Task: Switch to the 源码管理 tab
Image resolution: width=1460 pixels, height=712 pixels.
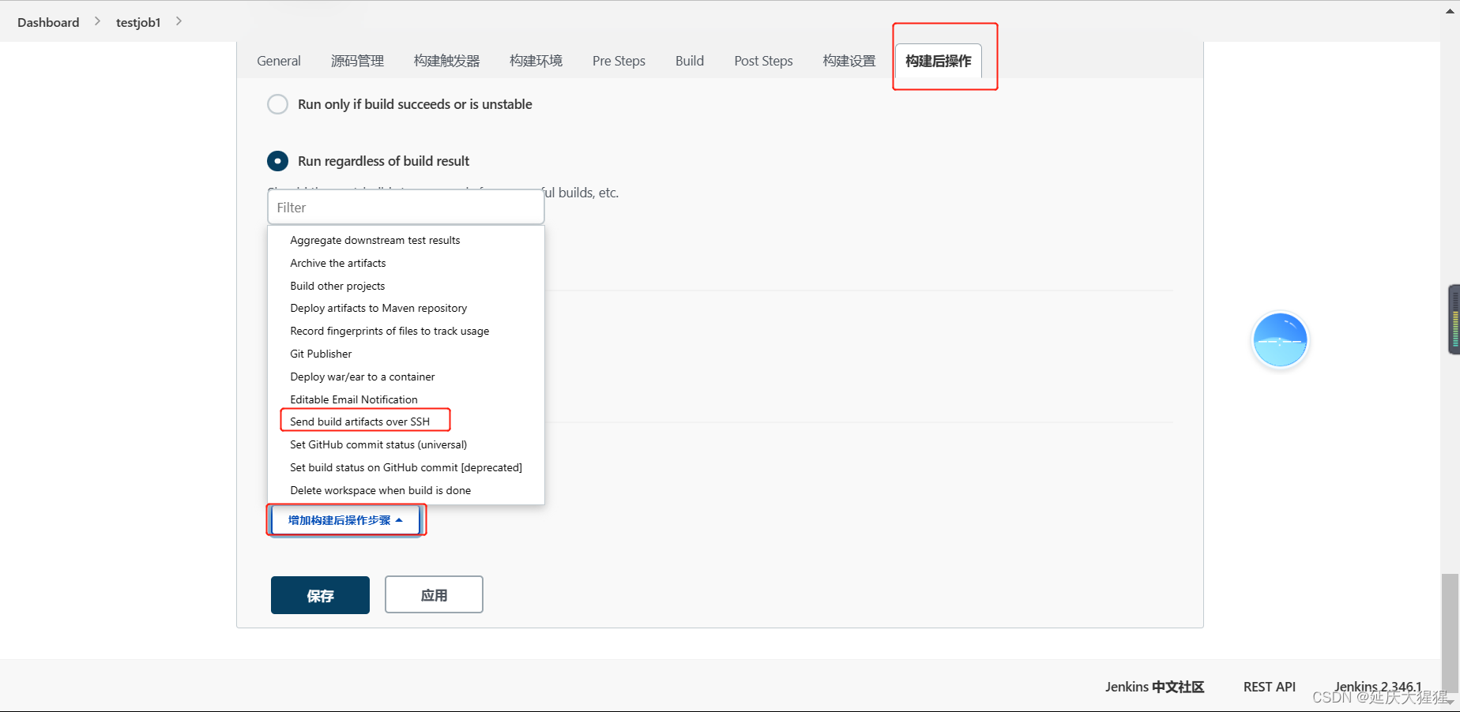Action: coord(357,61)
